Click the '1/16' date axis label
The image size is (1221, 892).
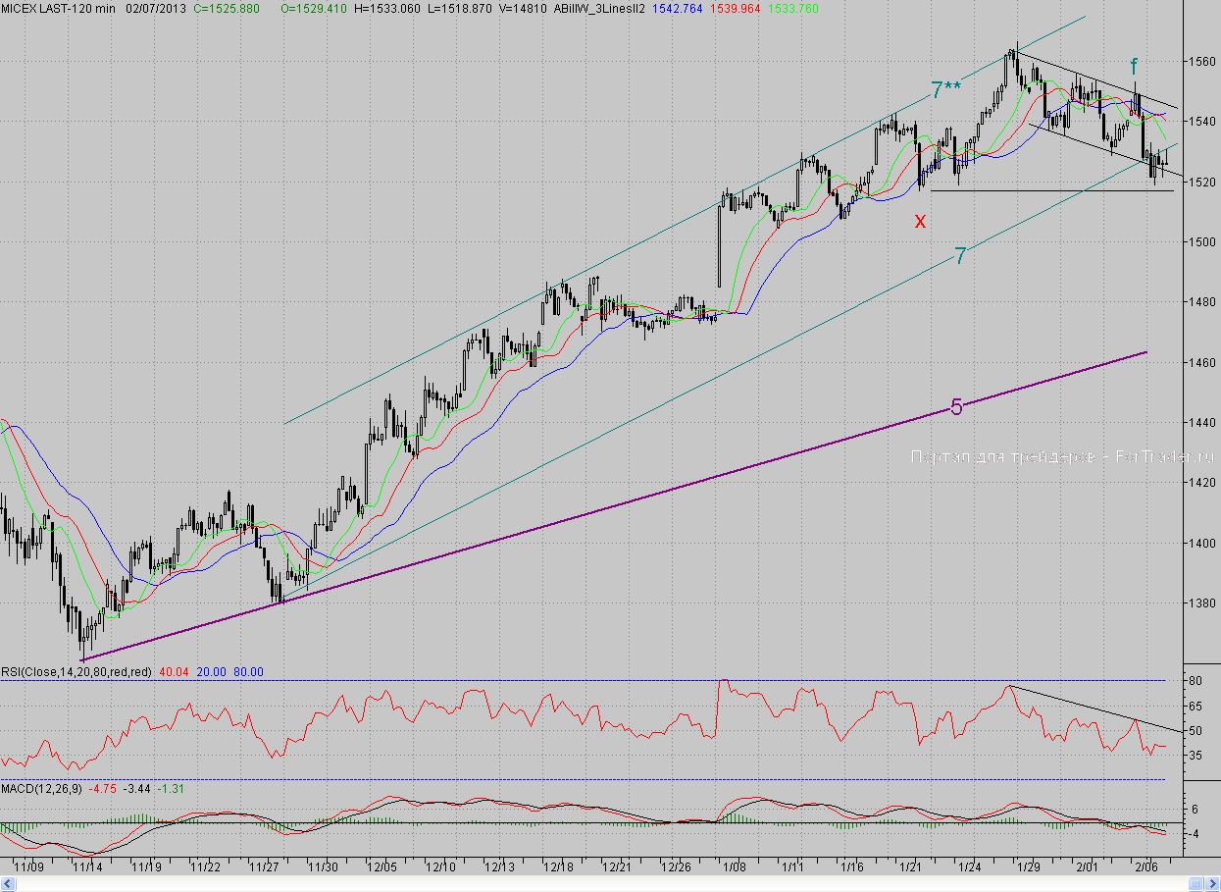[x=853, y=867]
